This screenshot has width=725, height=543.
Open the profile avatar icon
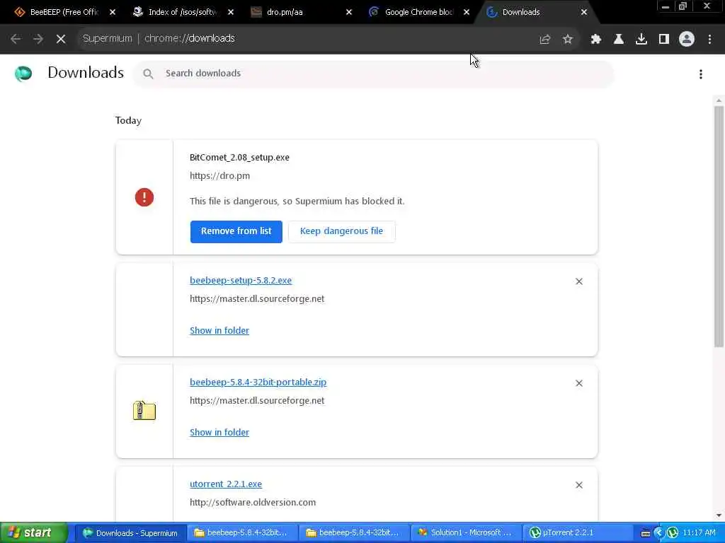(687, 39)
